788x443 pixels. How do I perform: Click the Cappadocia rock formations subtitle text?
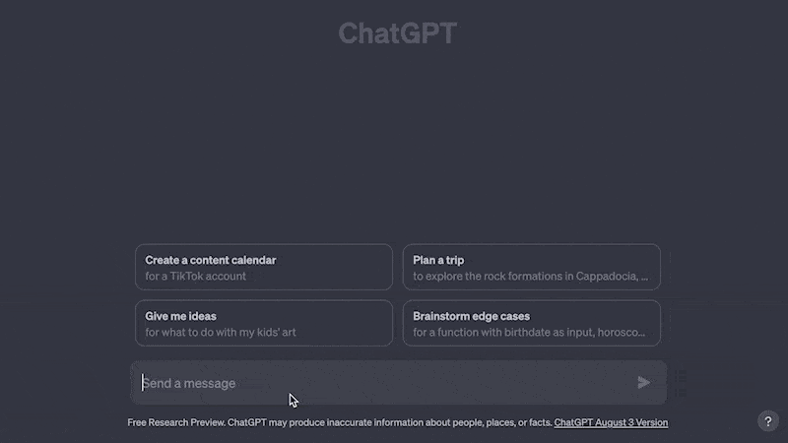530,277
